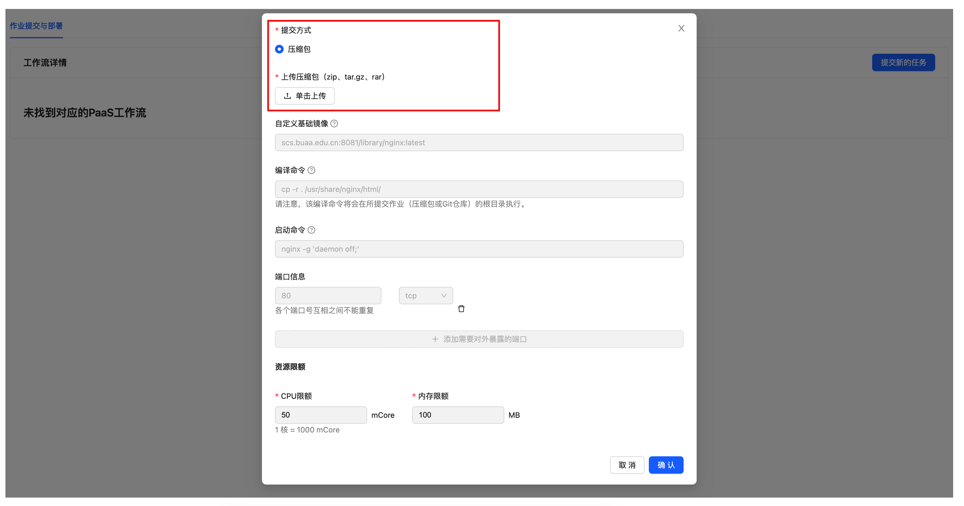Screen dimensions: 964x506
Task: Click the help icon beside 自定义基础镜像
Action: click(x=334, y=124)
